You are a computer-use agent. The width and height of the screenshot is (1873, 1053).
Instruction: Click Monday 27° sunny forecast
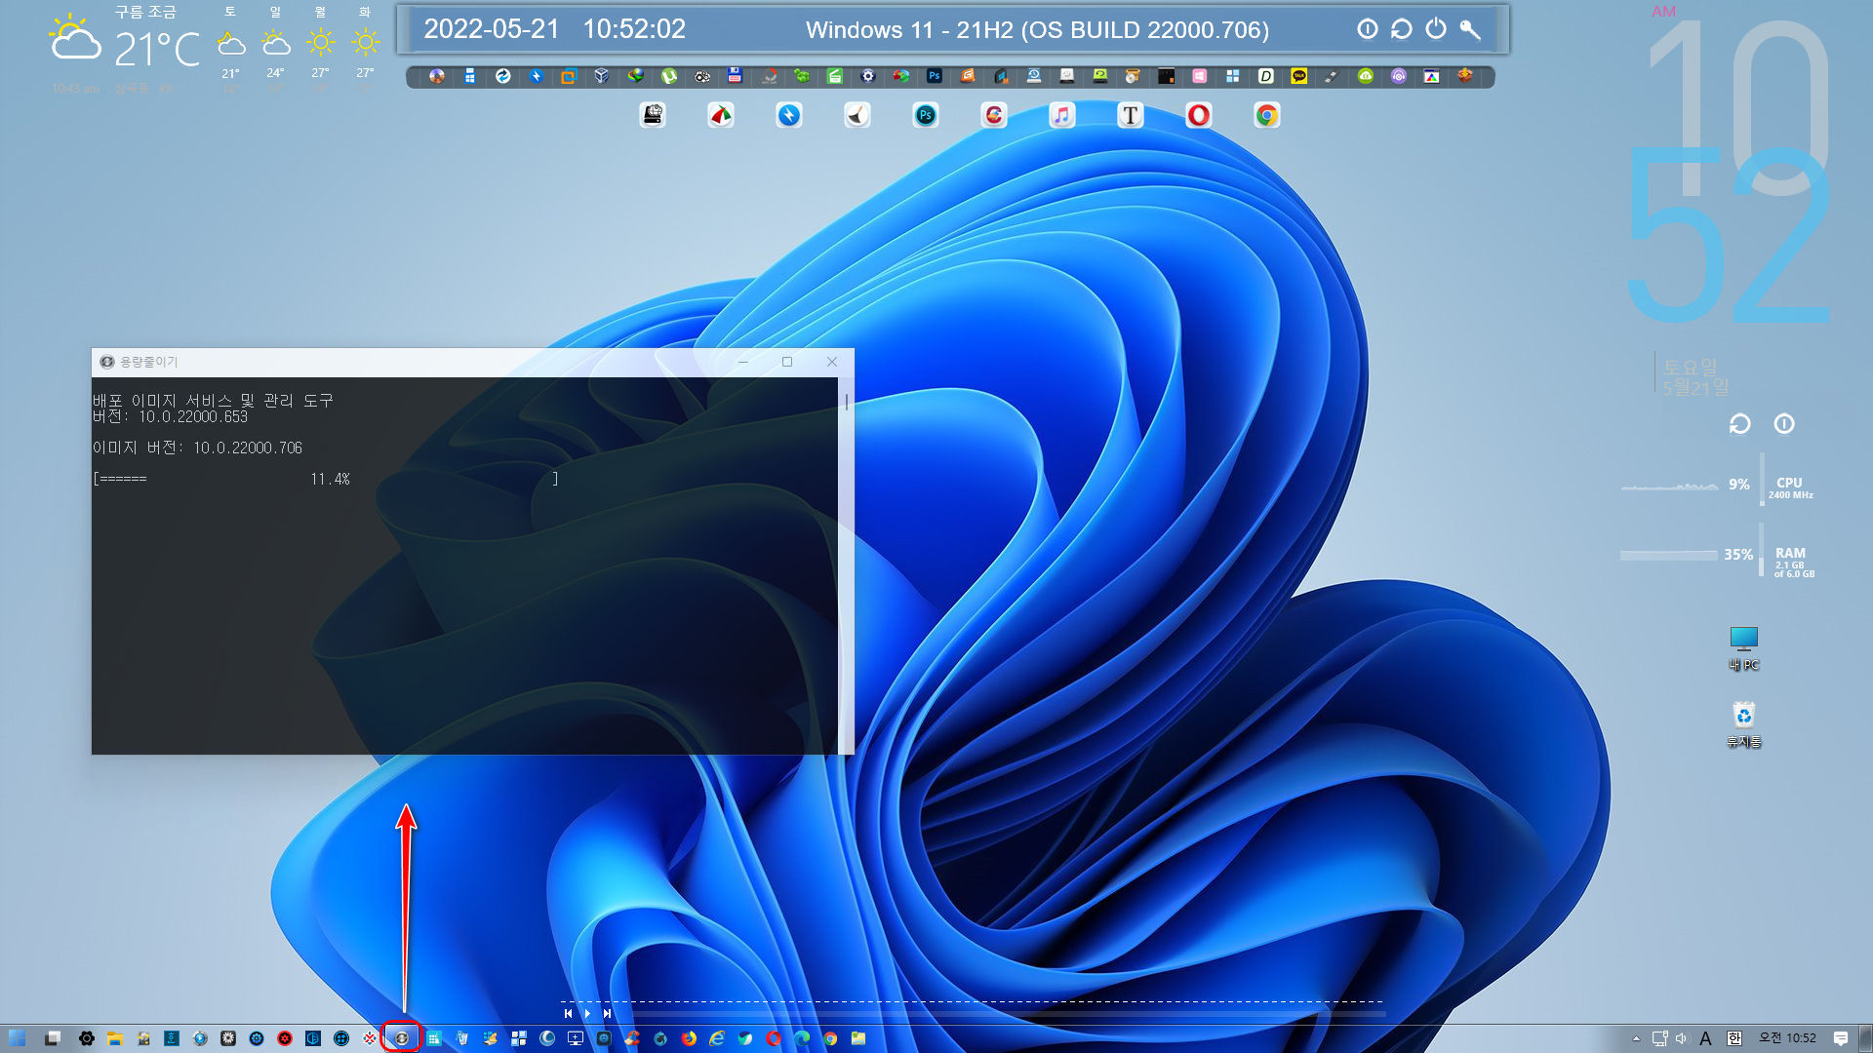(x=320, y=46)
